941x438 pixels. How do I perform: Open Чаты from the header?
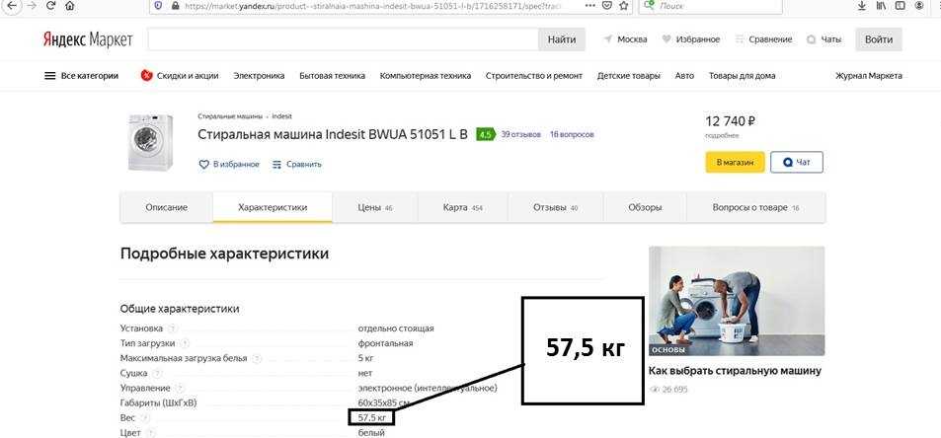pos(823,39)
